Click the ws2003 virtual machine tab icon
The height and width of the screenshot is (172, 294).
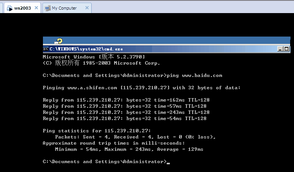10,8
